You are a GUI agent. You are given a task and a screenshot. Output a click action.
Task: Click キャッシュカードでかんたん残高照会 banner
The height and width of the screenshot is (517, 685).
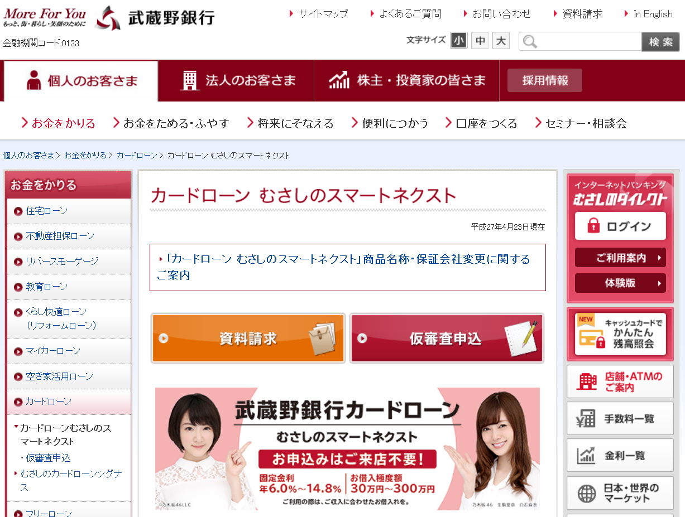pos(620,334)
